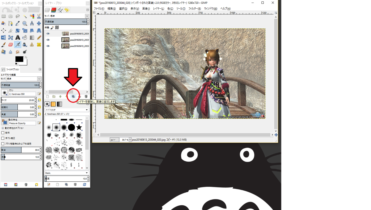
Task: Select the Eraser tool
Action: click(x=11, y=45)
